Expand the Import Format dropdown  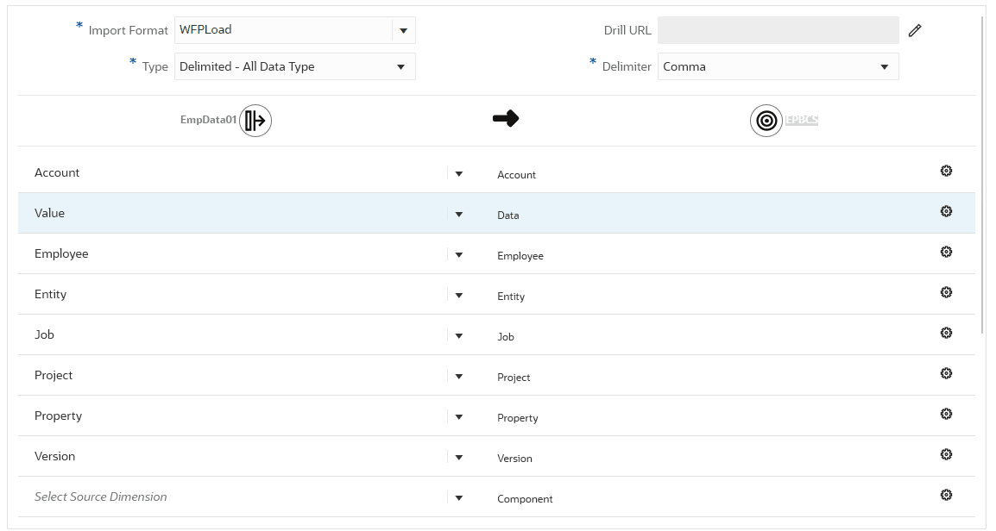pos(403,30)
